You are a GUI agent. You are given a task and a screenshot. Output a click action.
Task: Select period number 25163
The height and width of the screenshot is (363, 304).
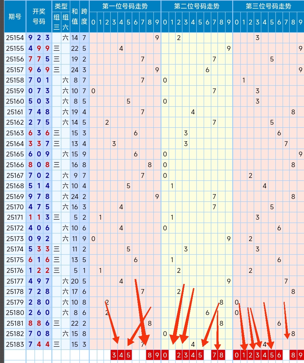click(15, 133)
